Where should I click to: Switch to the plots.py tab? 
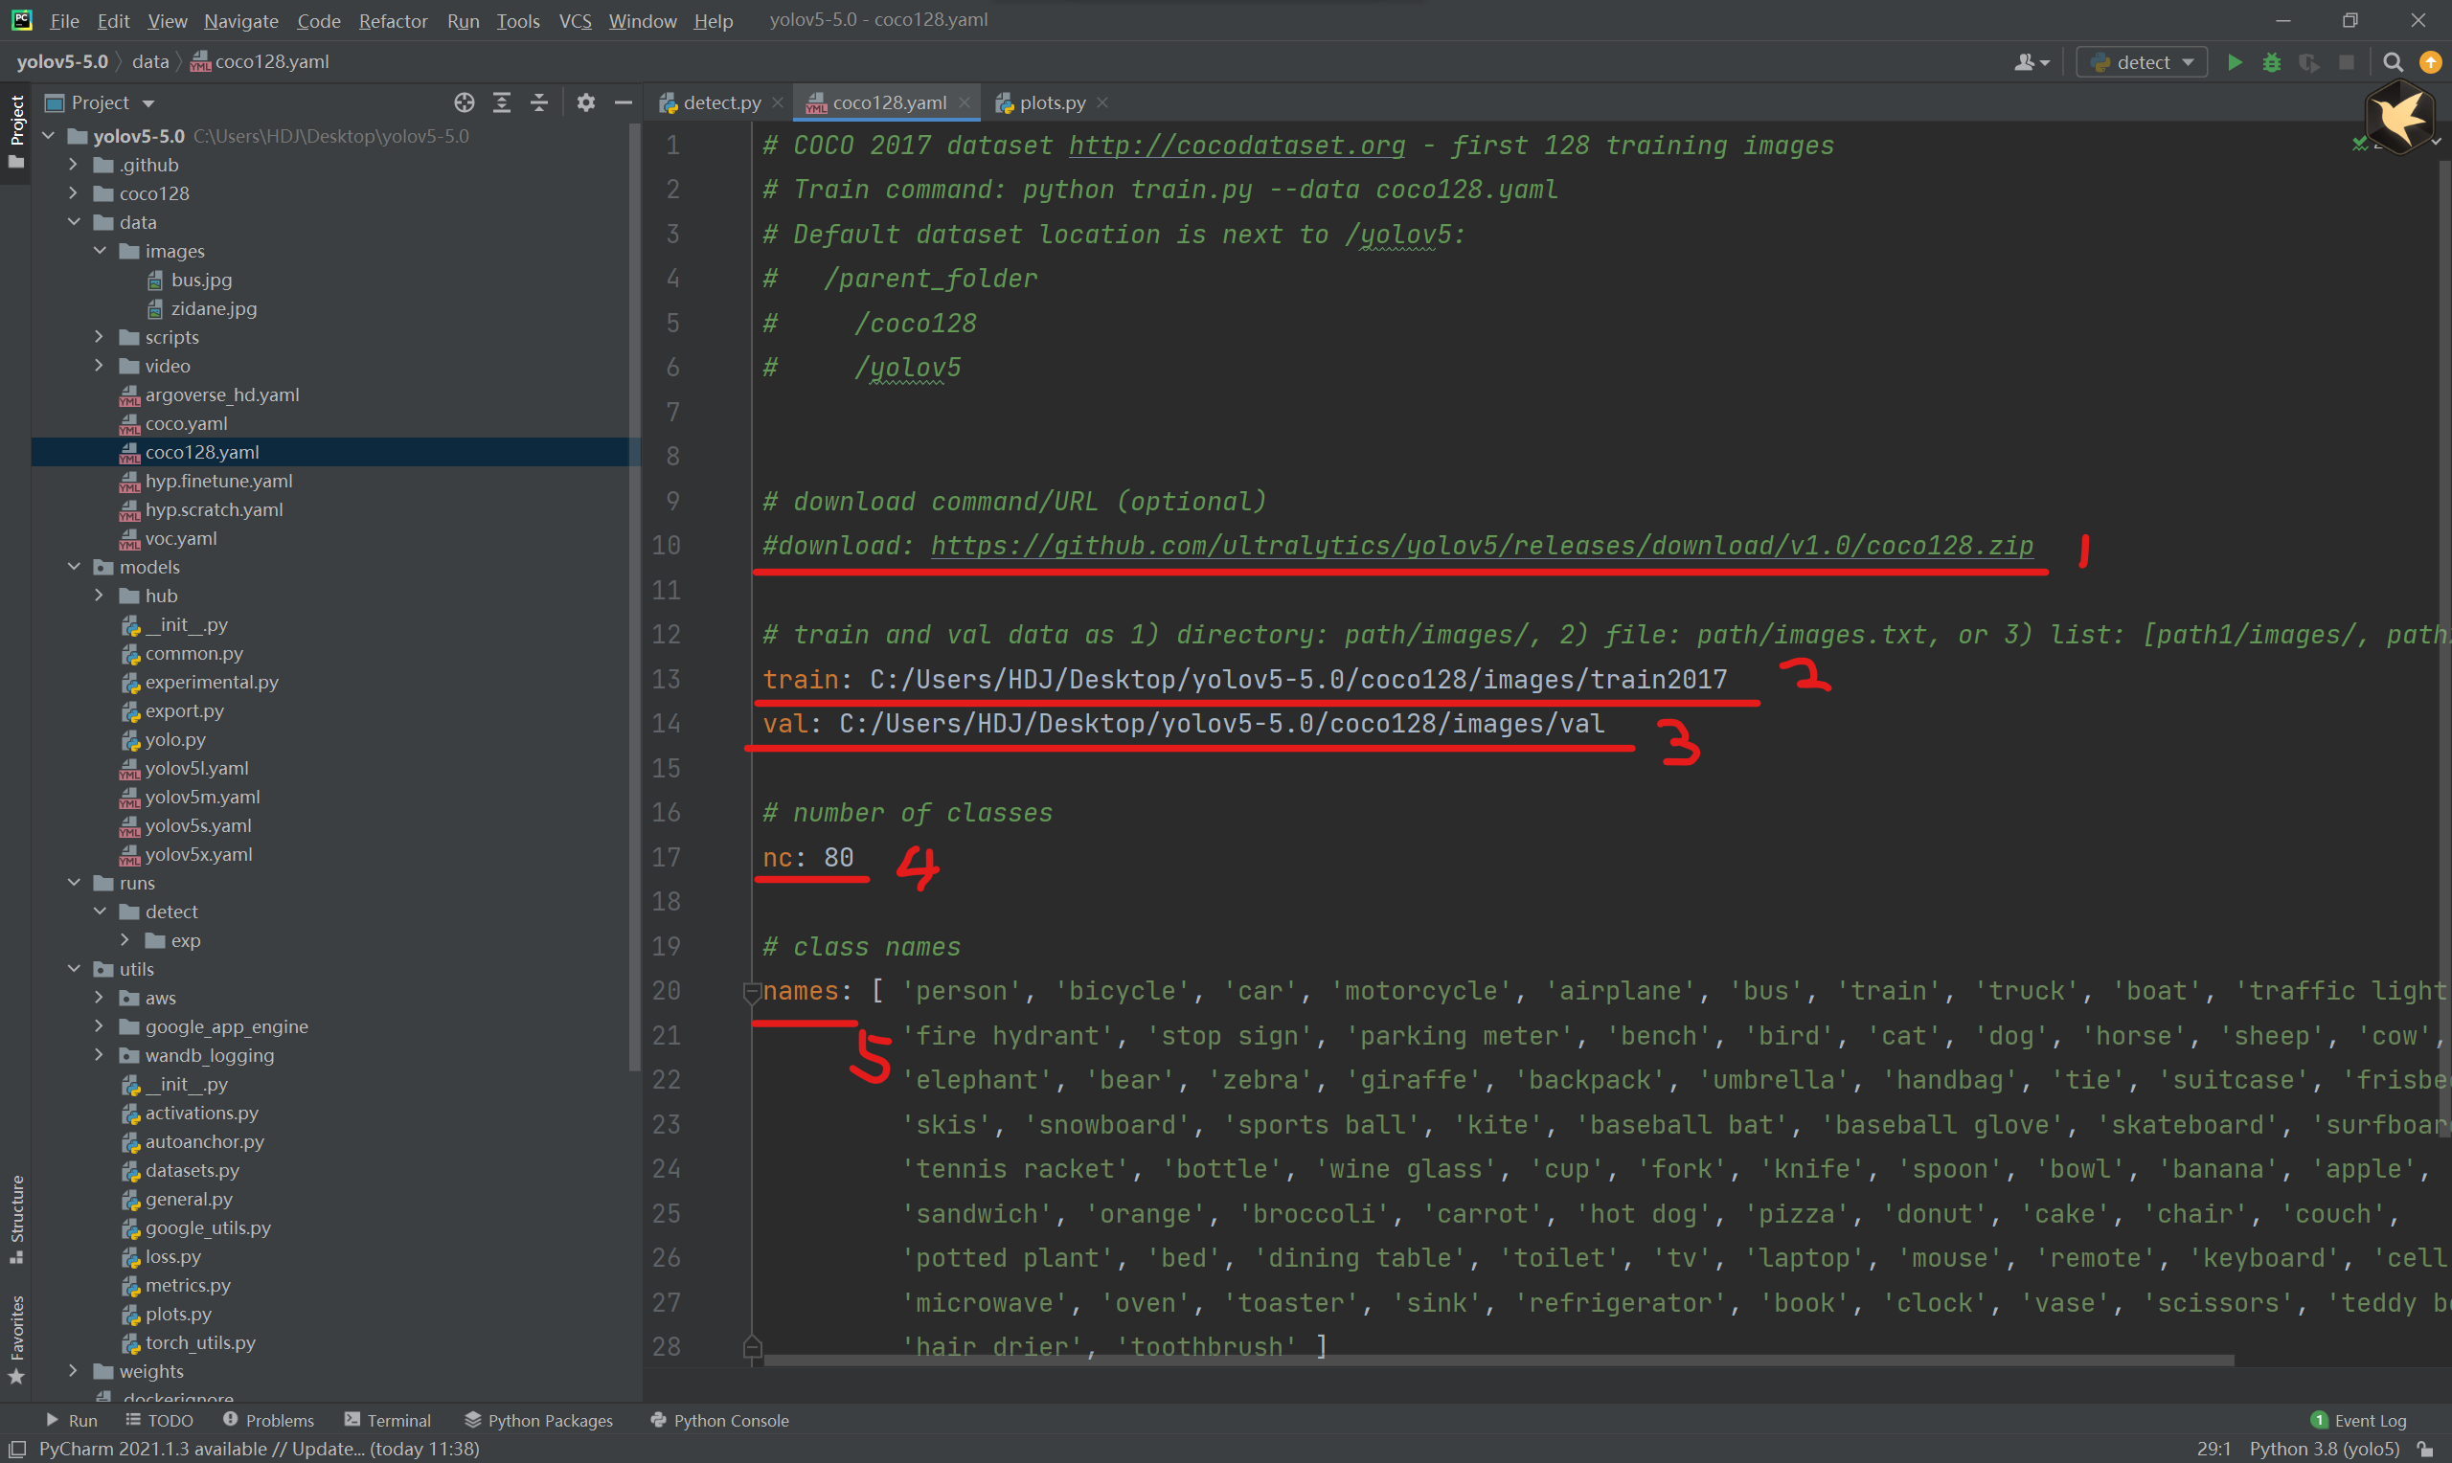[x=1051, y=102]
